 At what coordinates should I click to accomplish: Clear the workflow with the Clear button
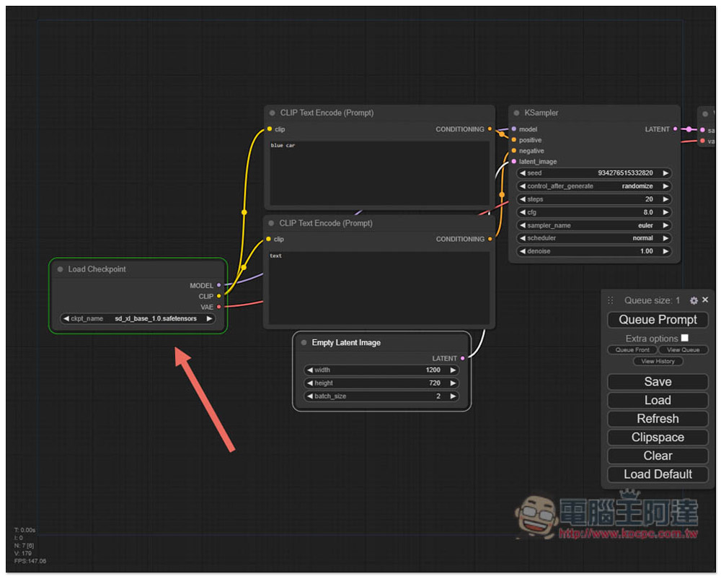(x=658, y=456)
